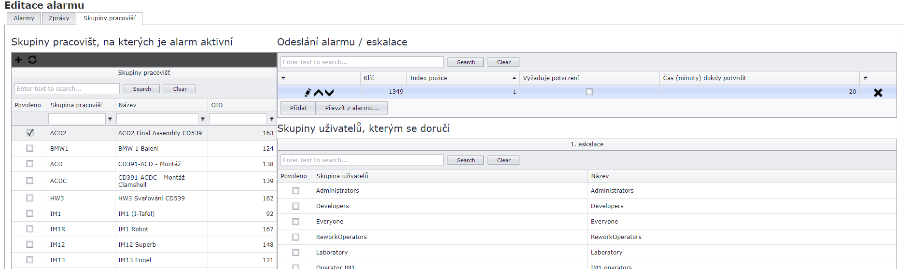Move escalation row up with up arrow
The image size is (910, 269).
coord(319,92)
